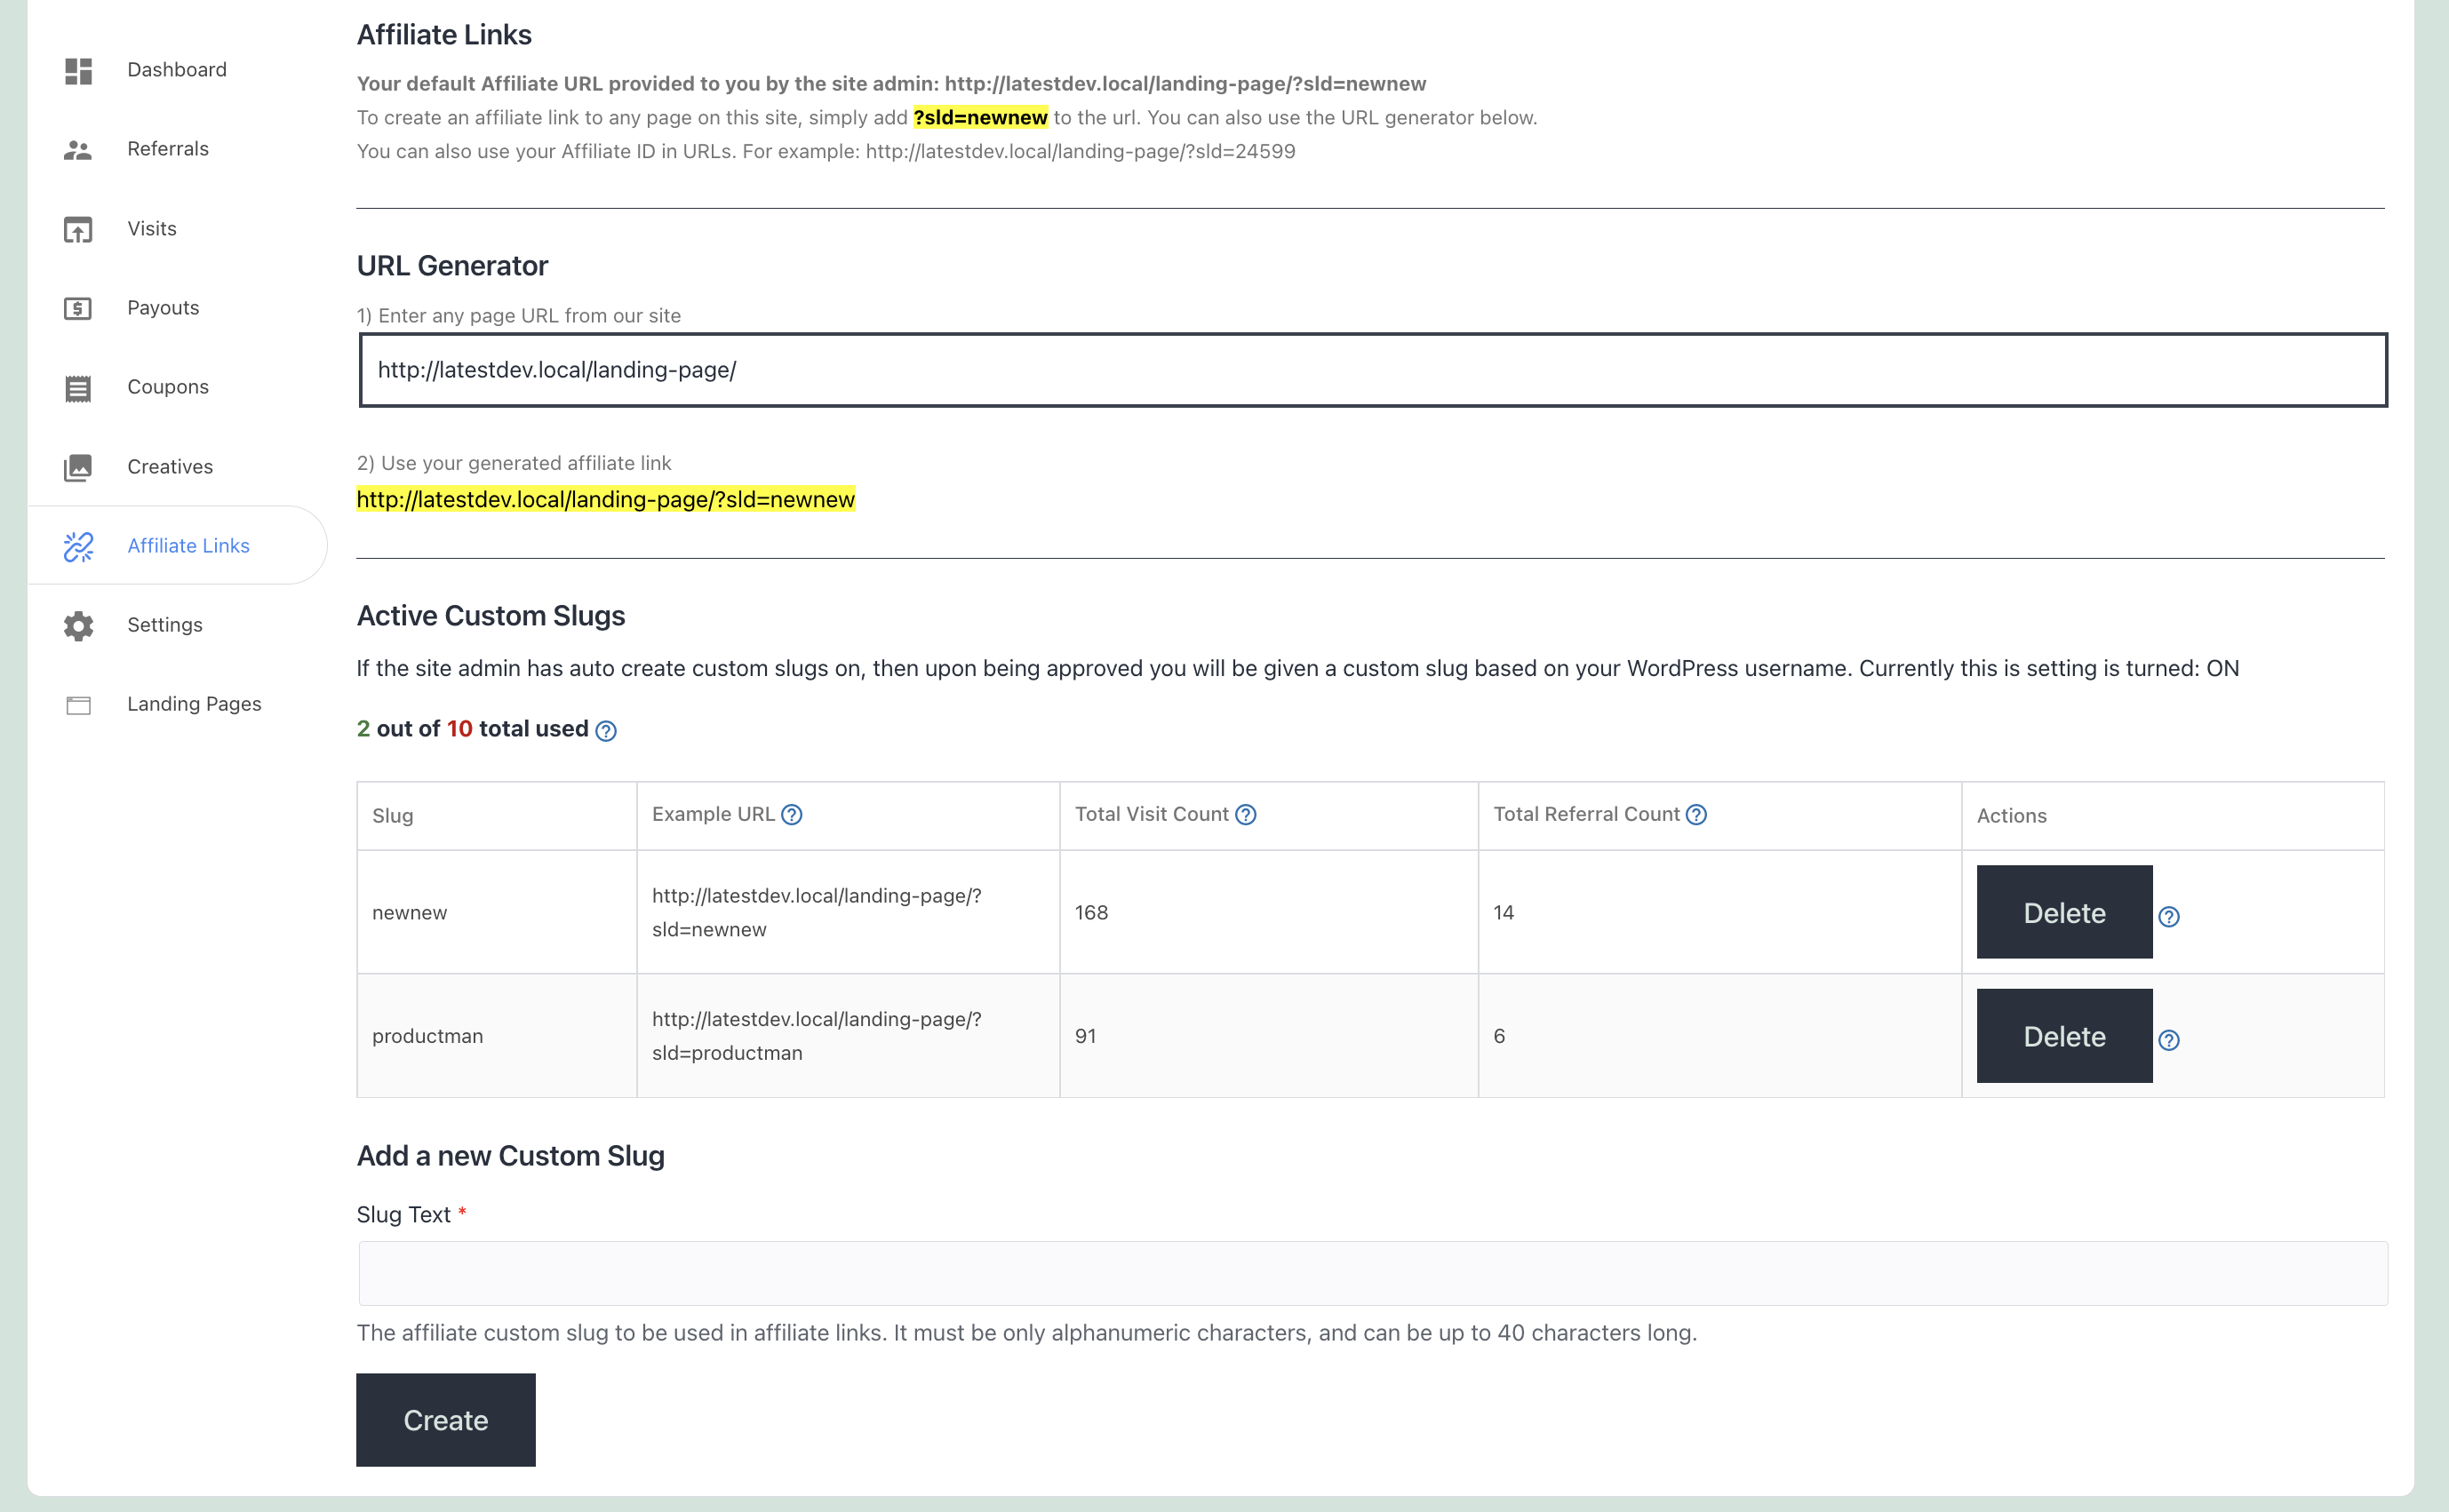This screenshot has width=2449, height=1512.
Task: Click the Affiliate Links chain icon
Action: (78, 546)
